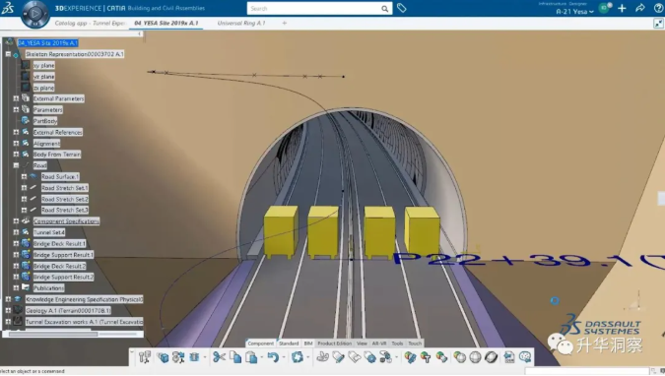Click the plus Add icon in top bar
The width and height of the screenshot is (665, 376).
click(x=622, y=8)
